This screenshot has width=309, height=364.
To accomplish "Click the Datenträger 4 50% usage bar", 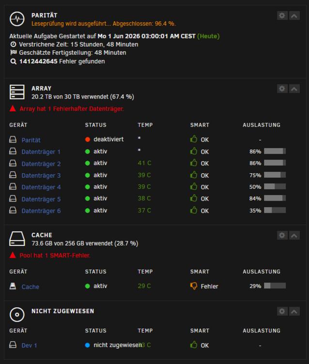I will 275,186.
